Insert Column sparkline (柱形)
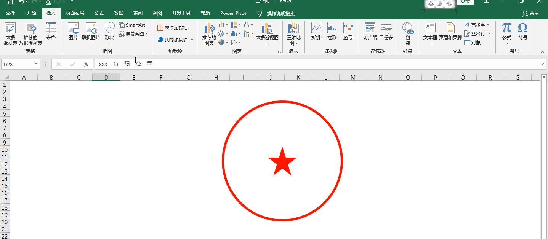The height and width of the screenshot is (239, 548). 332,32
